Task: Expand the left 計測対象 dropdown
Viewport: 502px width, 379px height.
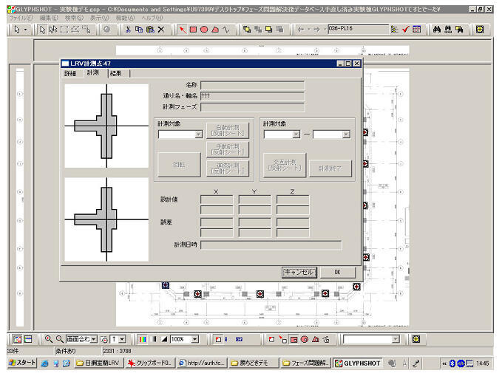Action: [198, 134]
